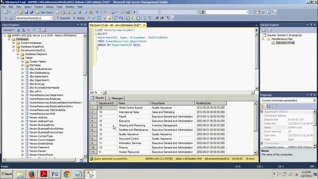
Task: Switch to the Results tab
Action: point(97,98)
